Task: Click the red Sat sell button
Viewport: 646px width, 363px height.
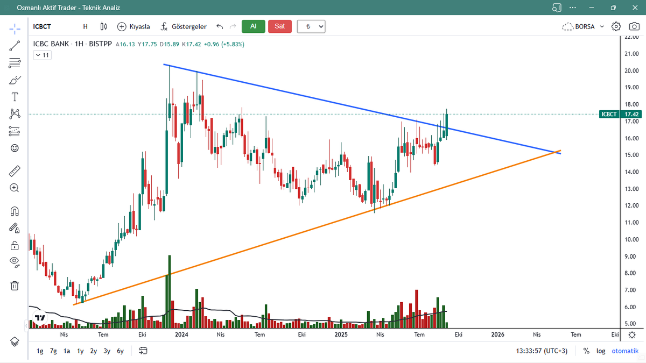Action: coord(280,26)
